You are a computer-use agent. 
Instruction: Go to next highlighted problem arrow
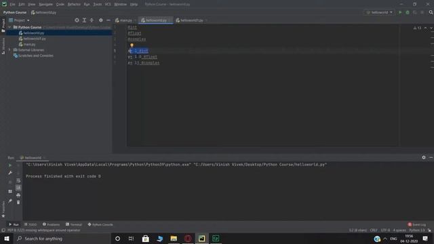point(431,28)
